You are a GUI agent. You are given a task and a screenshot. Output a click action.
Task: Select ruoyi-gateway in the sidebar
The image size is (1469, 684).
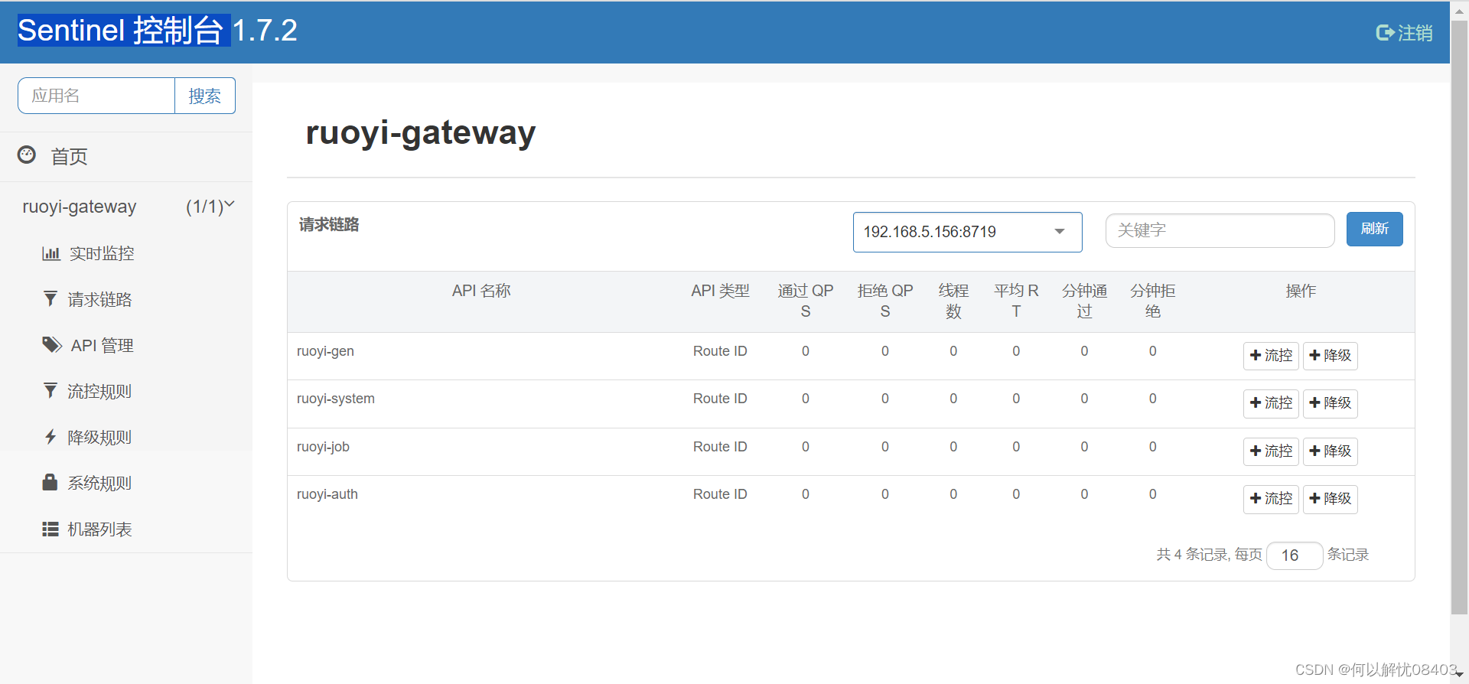pos(80,207)
